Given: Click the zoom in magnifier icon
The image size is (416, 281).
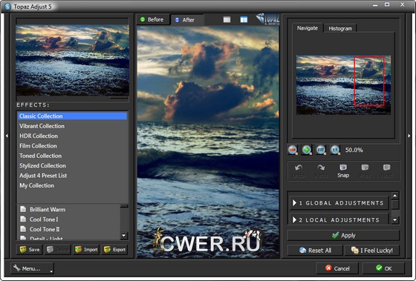Looking at the screenshot, I should (307, 150).
